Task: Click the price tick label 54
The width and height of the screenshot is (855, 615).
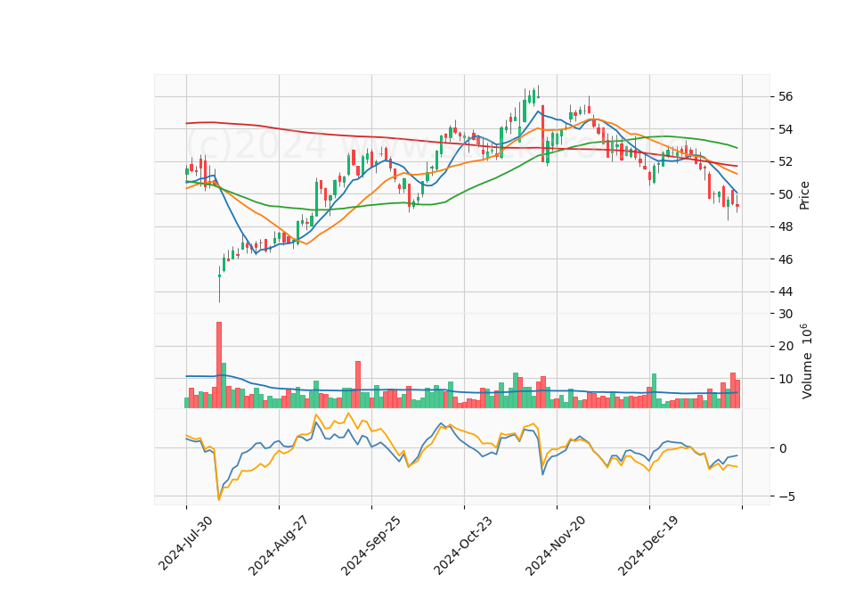Action: 786,129
